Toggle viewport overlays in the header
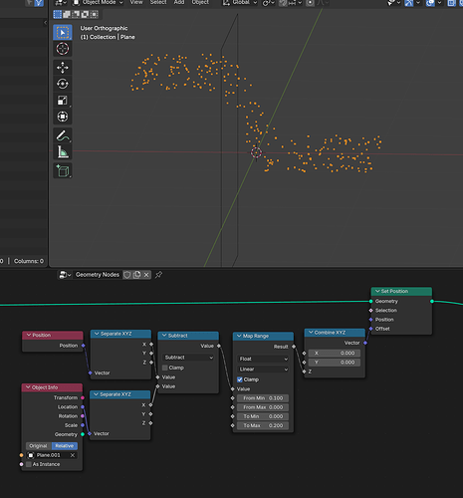 (x=430, y=3)
